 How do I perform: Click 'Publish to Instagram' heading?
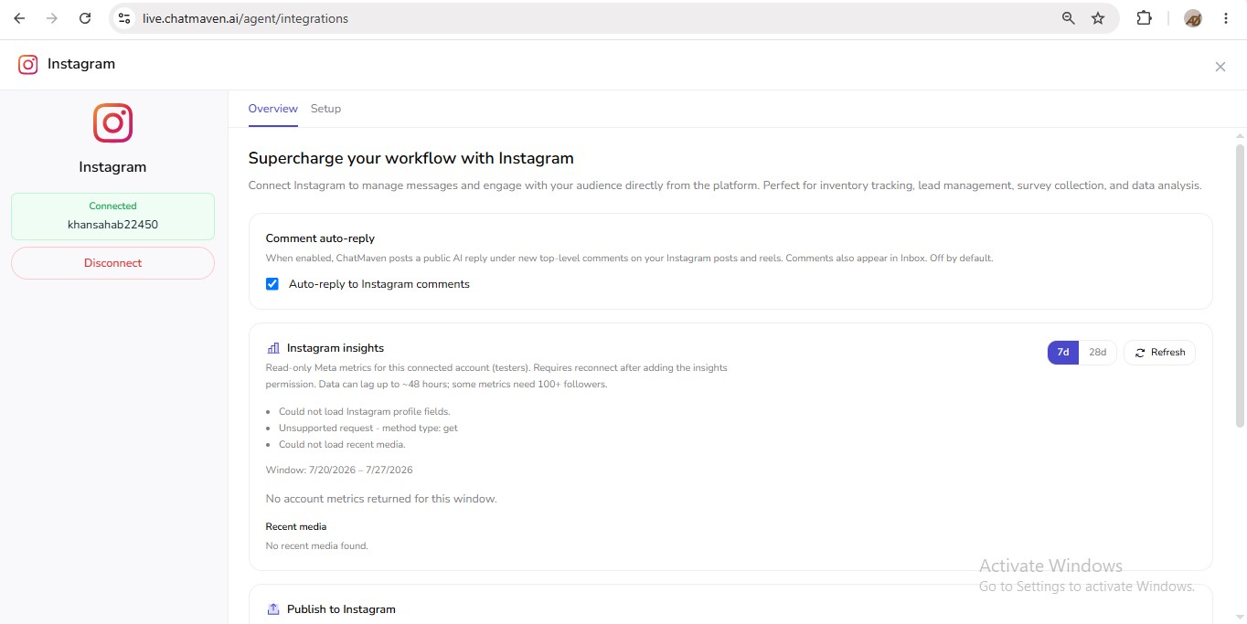click(341, 609)
